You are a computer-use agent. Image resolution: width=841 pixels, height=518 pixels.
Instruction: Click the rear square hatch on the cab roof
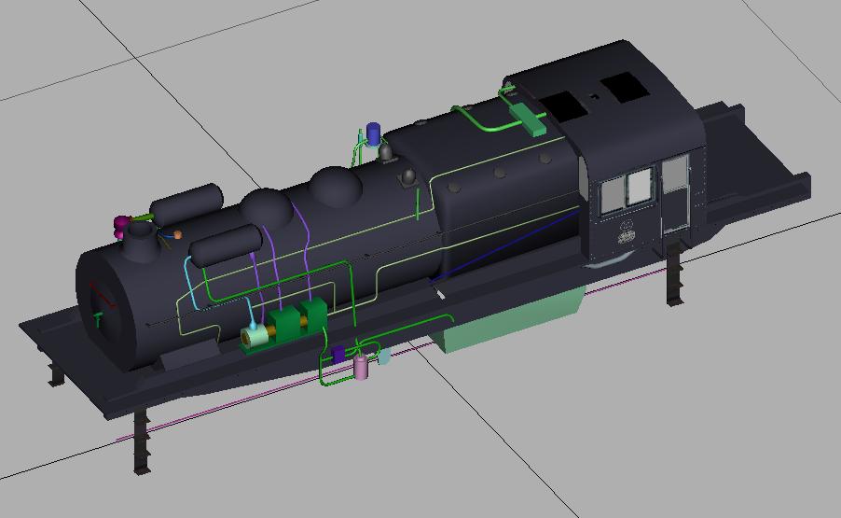coord(625,87)
